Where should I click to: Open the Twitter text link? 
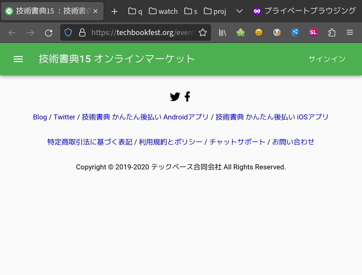(64, 117)
